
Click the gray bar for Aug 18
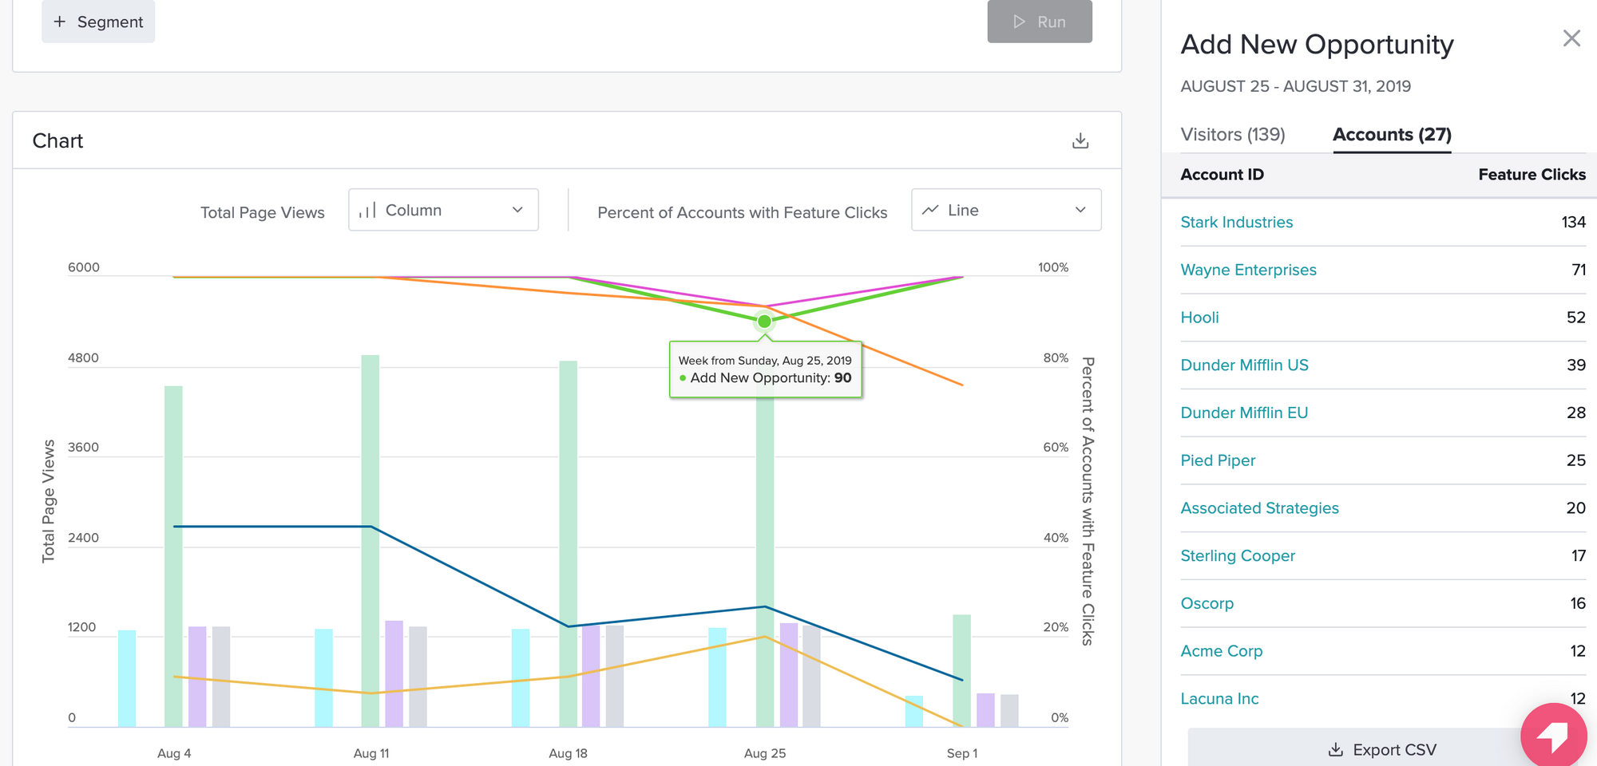pos(615,676)
